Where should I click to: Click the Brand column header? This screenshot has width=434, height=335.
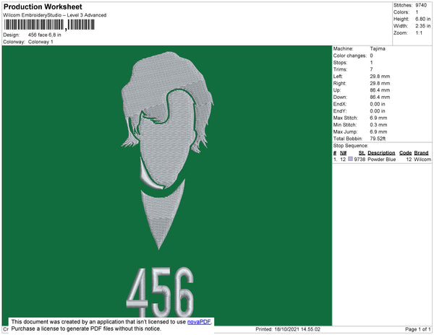[x=421, y=153]
